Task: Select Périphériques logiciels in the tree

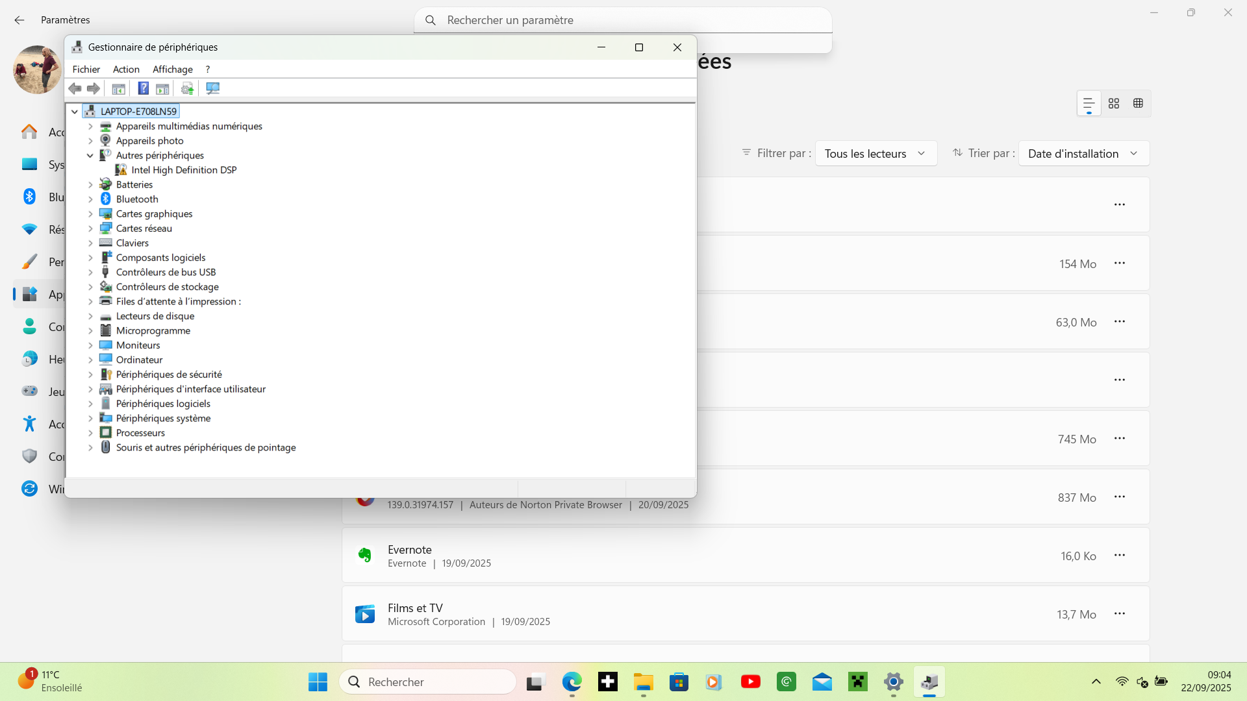Action: click(x=163, y=404)
